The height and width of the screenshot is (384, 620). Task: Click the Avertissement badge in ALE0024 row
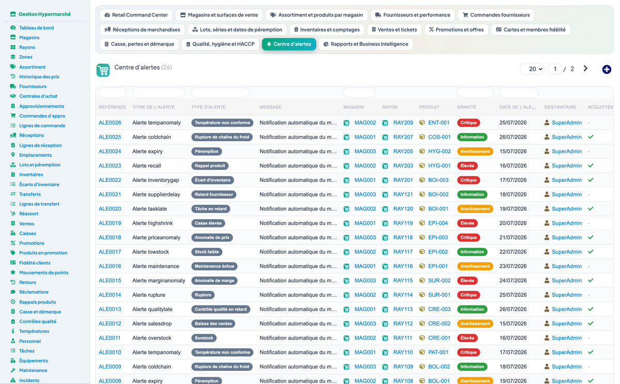point(475,151)
